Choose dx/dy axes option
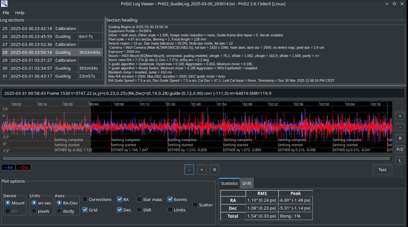The image size is (408, 227). tap(59, 211)
